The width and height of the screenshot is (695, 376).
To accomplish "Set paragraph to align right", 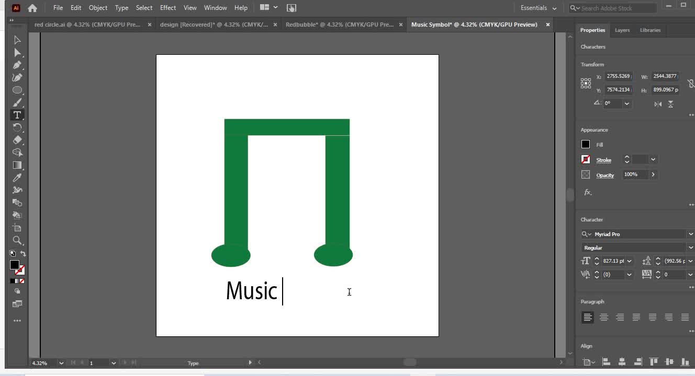I will [x=620, y=317].
